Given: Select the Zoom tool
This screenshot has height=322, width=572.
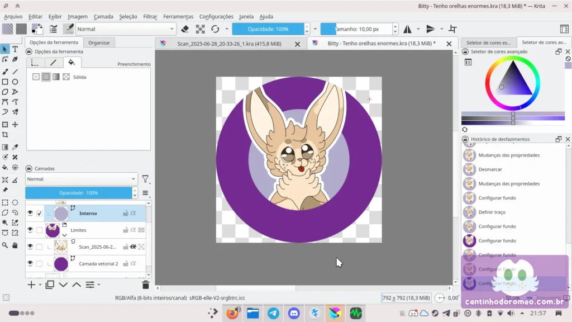Looking at the screenshot, I should (5, 245).
